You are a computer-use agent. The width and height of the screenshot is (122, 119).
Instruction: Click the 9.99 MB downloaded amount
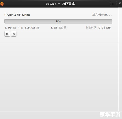10,27
